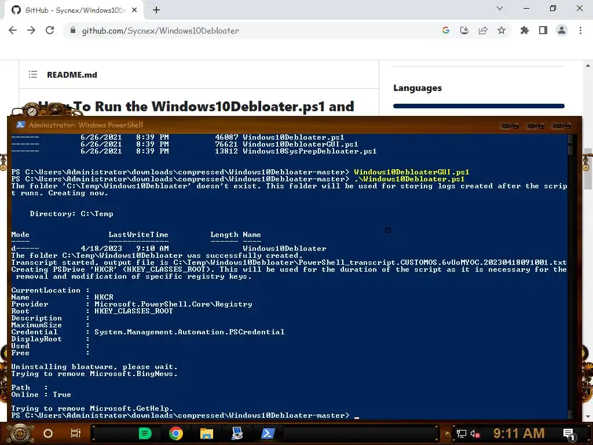Close the GitHub Sycnex tab
This screenshot has height=445, width=593.
pos(134,10)
